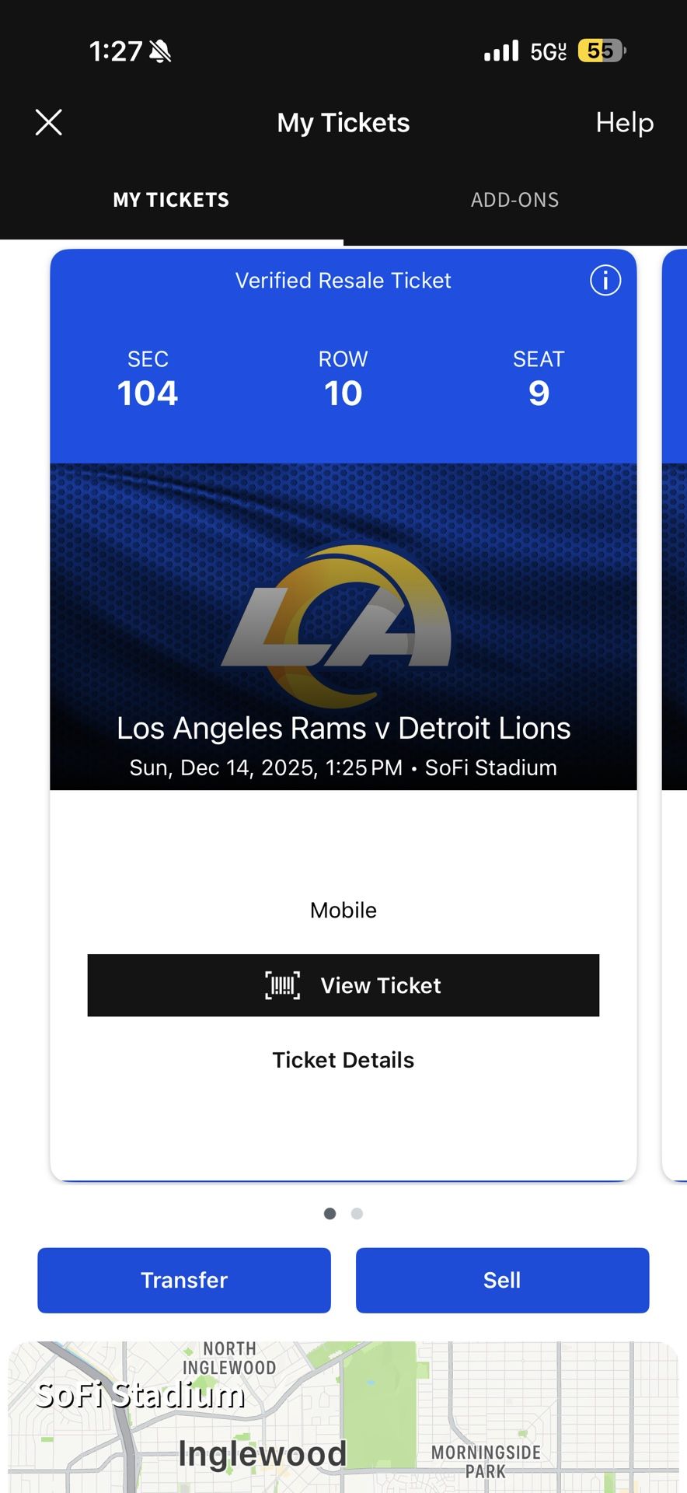Select the MY TICKETS tab

(x=171, y=200)
